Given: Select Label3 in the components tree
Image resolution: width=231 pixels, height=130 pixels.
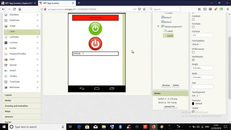Looking at the screenshot, I should (170, 36).
